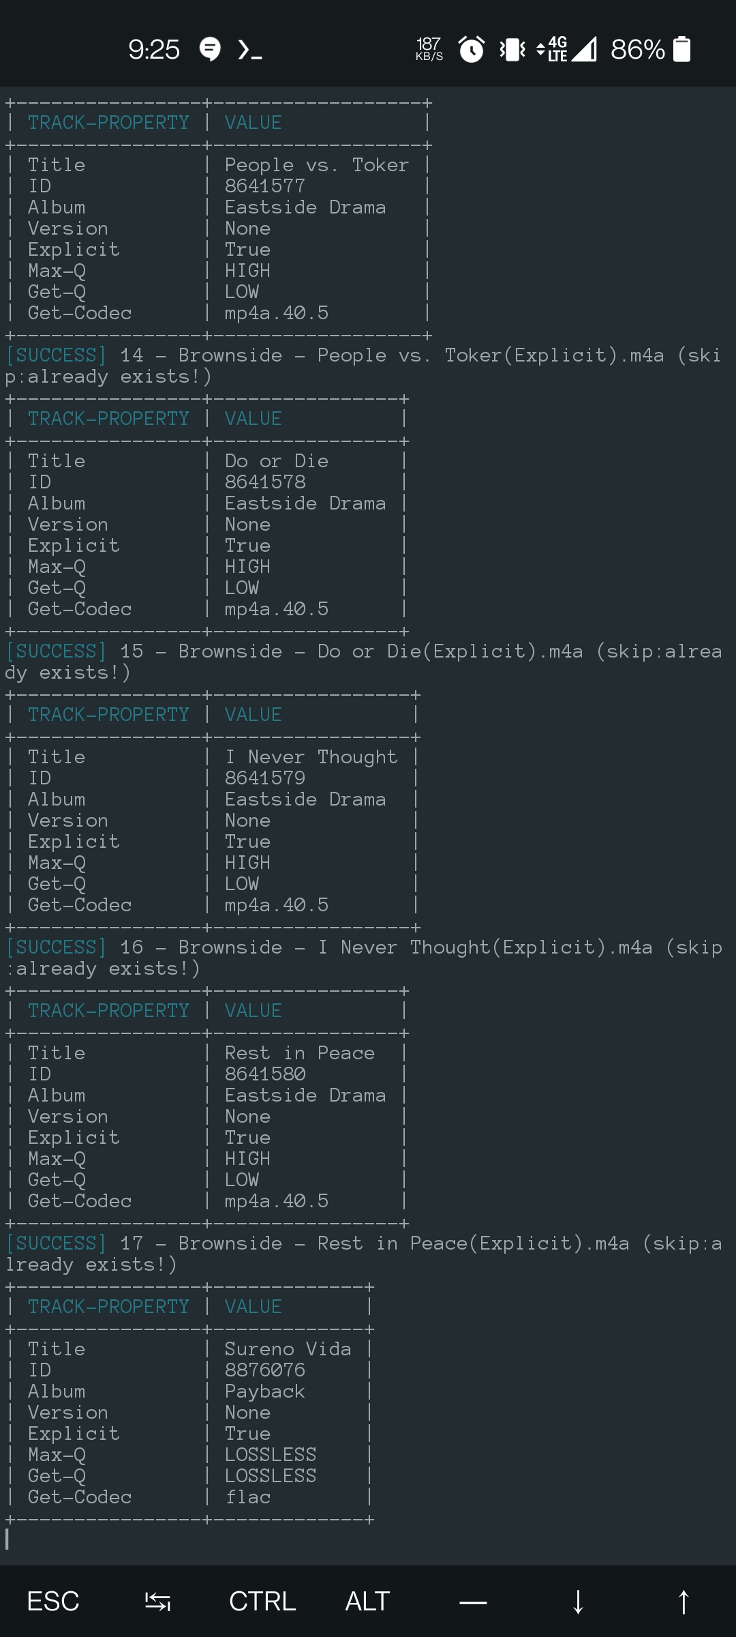
Task: Tap the 4G LTE network icon
Action: pos(555,49)
